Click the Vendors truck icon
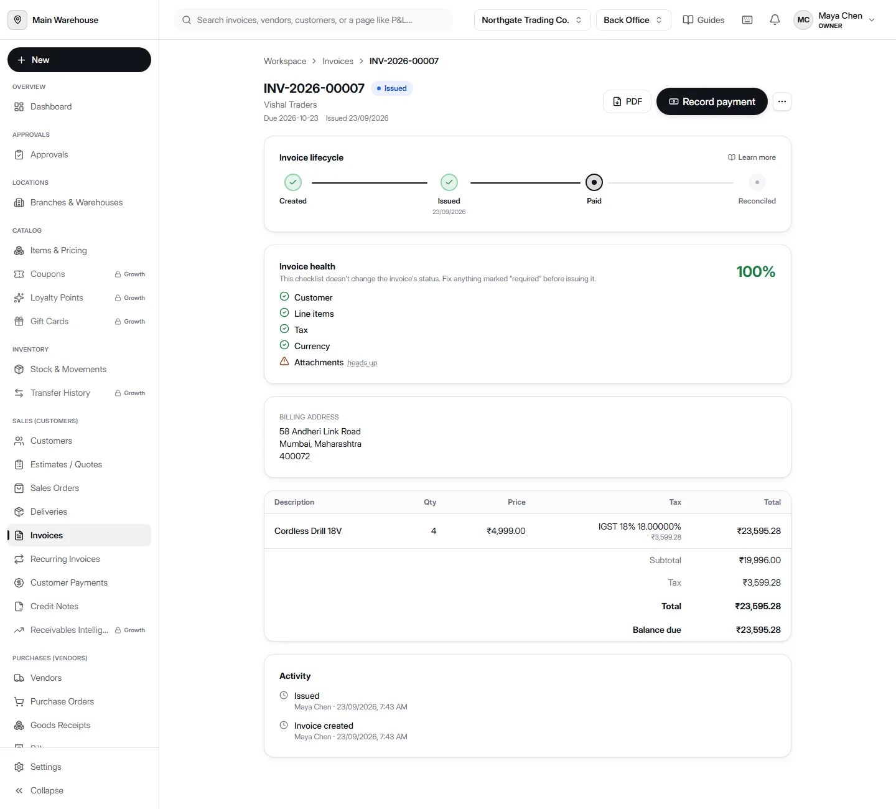This screenshot has height=809, width=896. coord(19,678)
